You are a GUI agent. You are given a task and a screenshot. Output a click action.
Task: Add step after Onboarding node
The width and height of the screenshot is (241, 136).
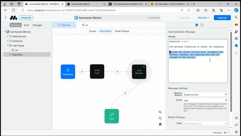pos(82,72)
